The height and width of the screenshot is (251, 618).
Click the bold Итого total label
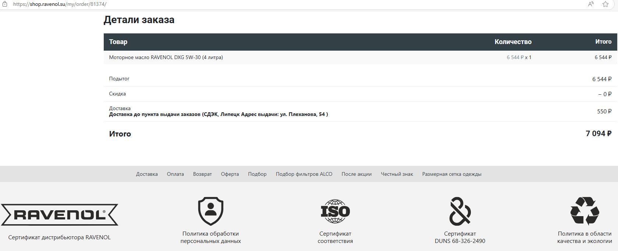(x=120, y=134)
